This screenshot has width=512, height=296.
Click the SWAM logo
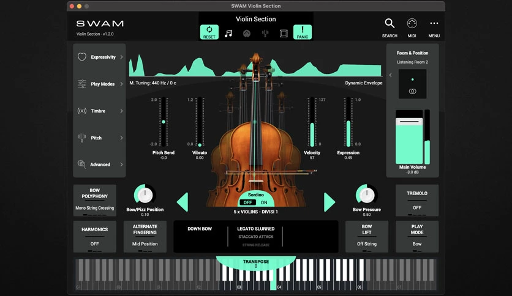point(100,23)
